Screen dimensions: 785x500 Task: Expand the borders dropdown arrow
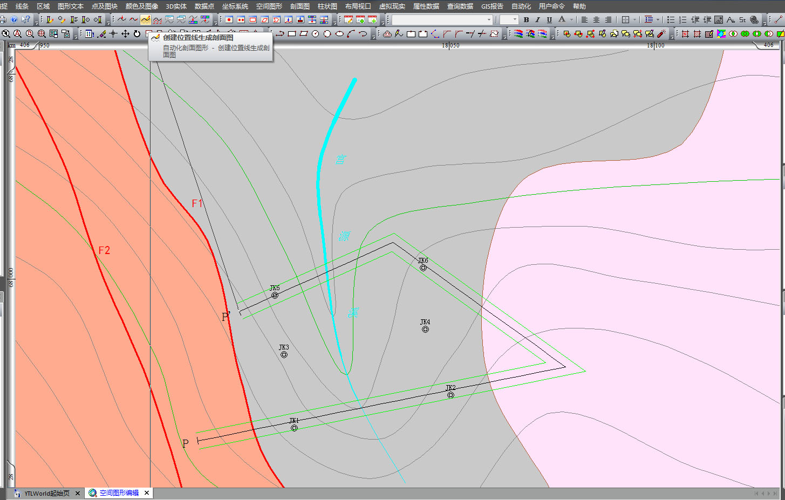click(x=634, y=19)
